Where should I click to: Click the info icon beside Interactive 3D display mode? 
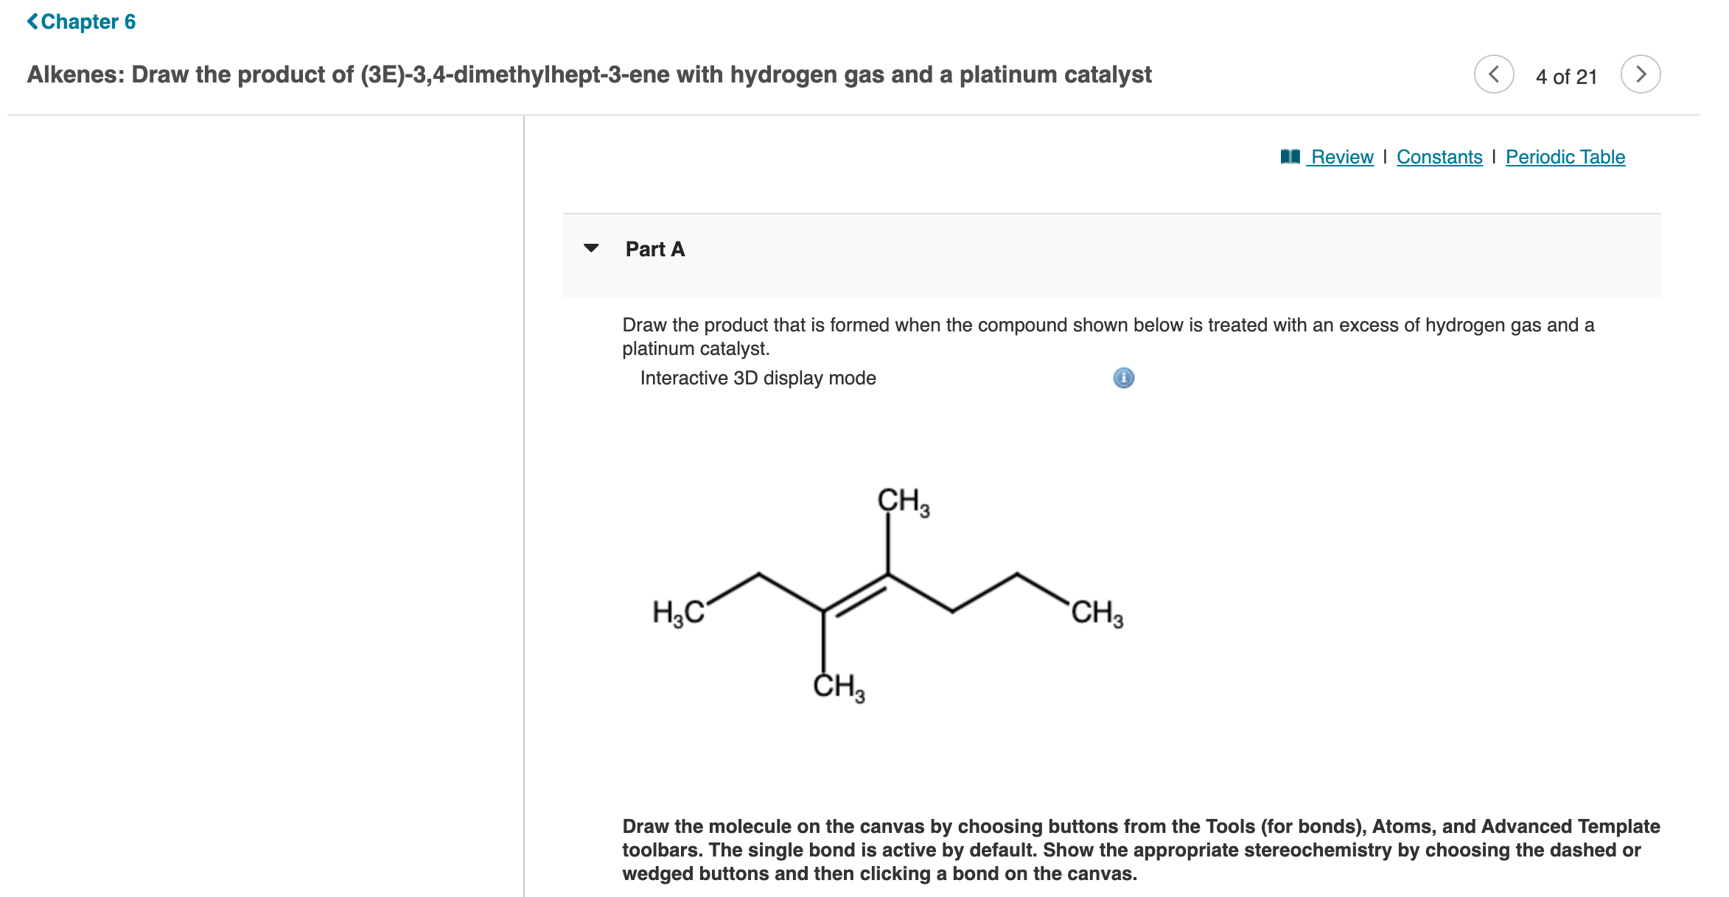coord(1123,377)
